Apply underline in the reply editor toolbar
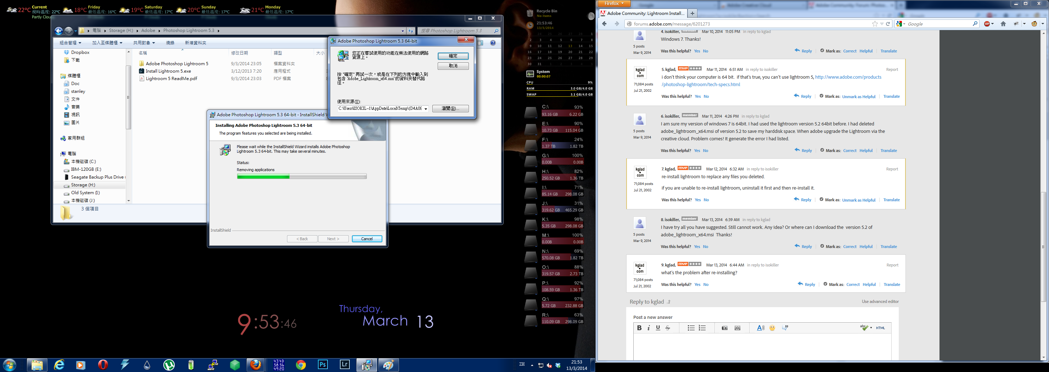The image size is (1049, 372). click(x=658, y=328)
